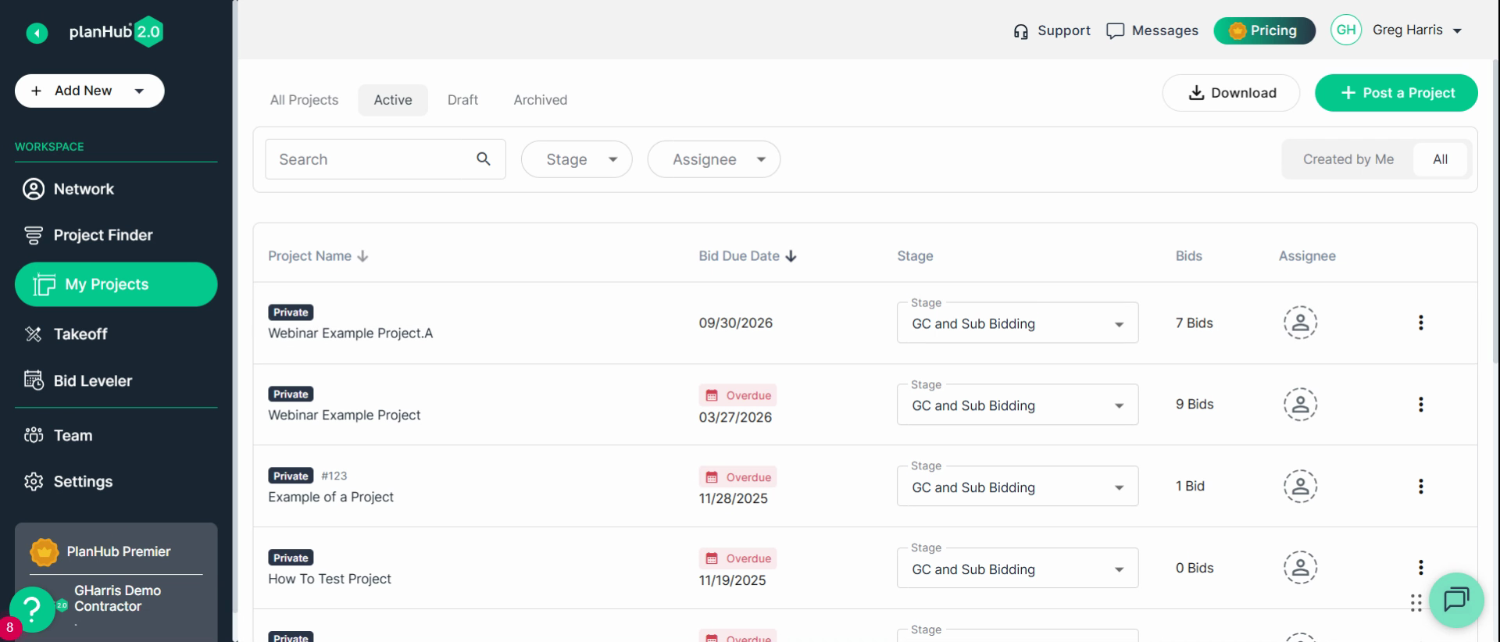Select the All filter toggle
The width and height of the screenshot is (1500, 642).
(x=1440, y=159)
